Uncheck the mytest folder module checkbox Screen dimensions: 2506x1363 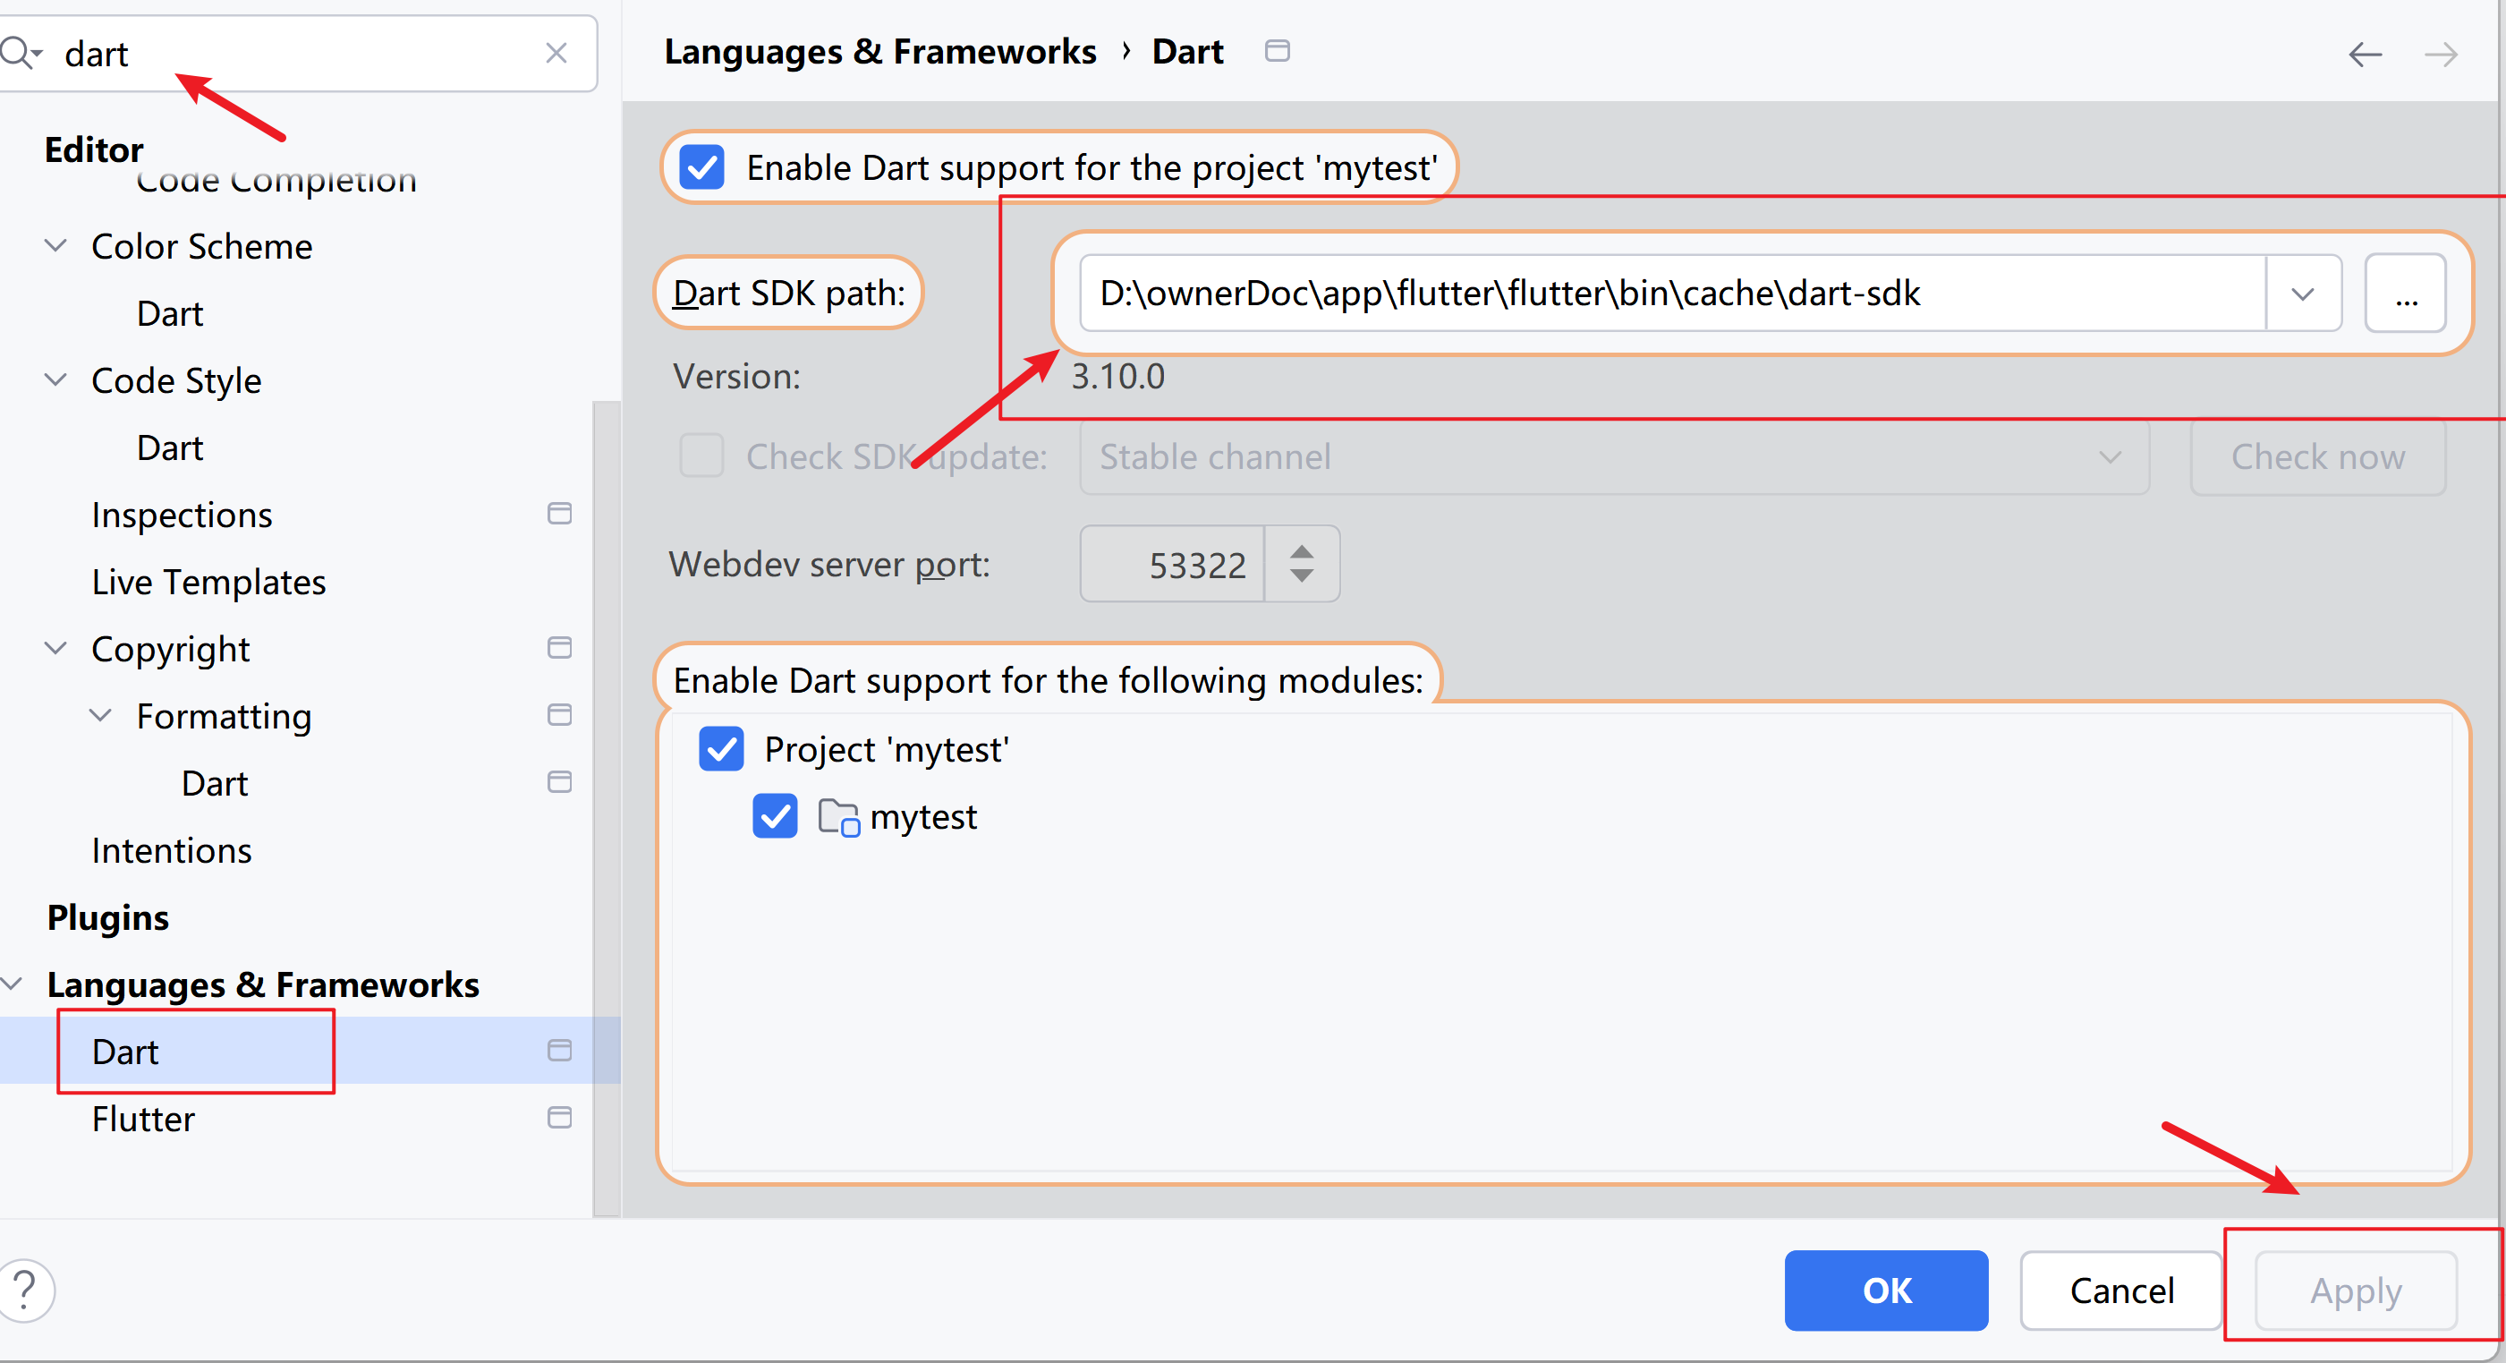[775, 816]
